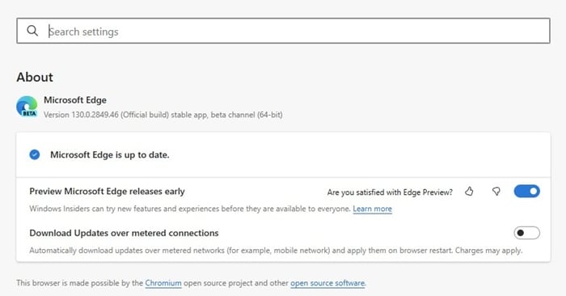
Task: Click the blue up-to-date checkmark icon
Action: coord(35,154)
